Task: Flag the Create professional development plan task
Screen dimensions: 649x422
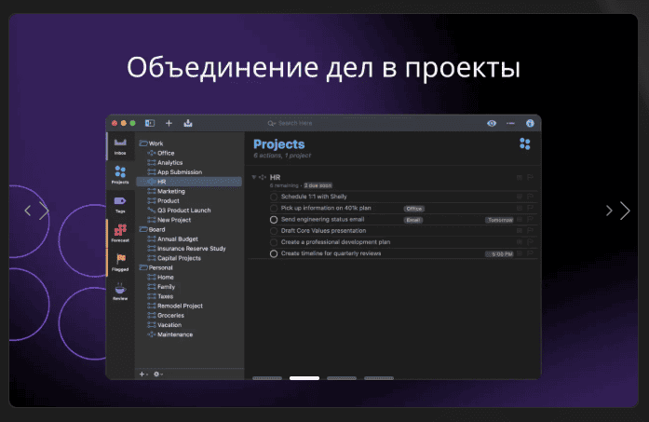Action: point(530,242)
